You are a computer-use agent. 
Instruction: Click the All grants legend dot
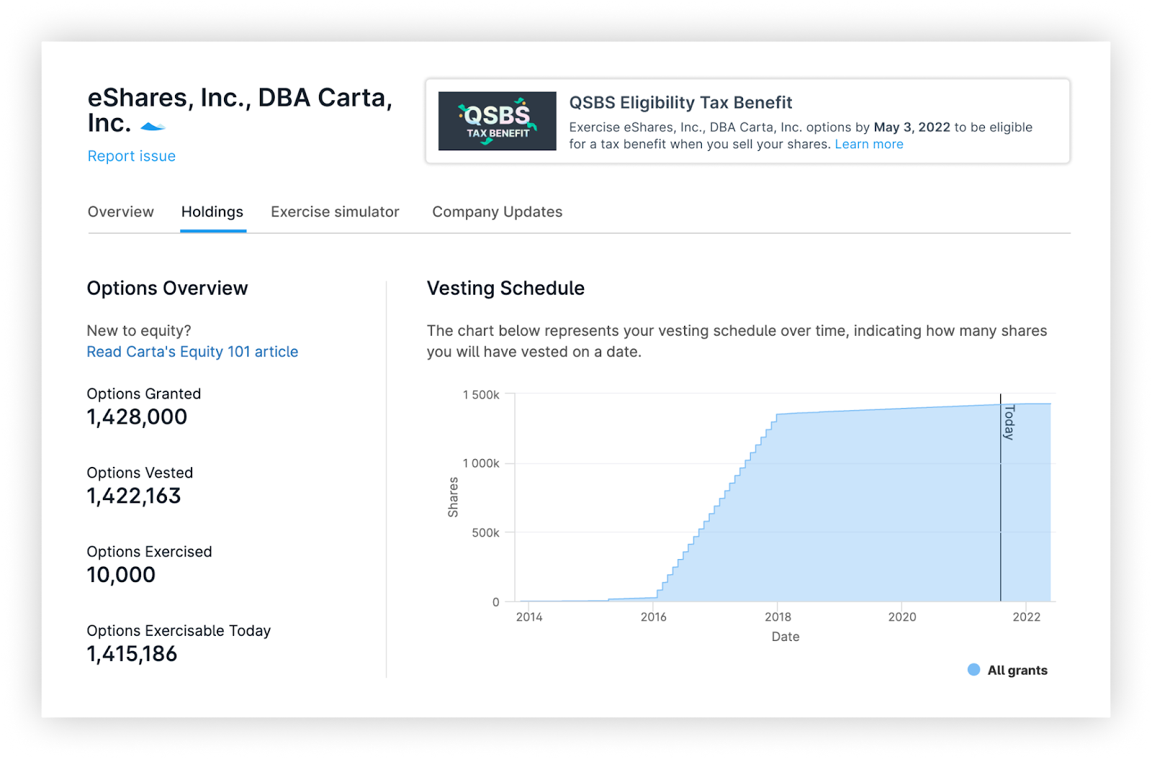pos(973,670)
